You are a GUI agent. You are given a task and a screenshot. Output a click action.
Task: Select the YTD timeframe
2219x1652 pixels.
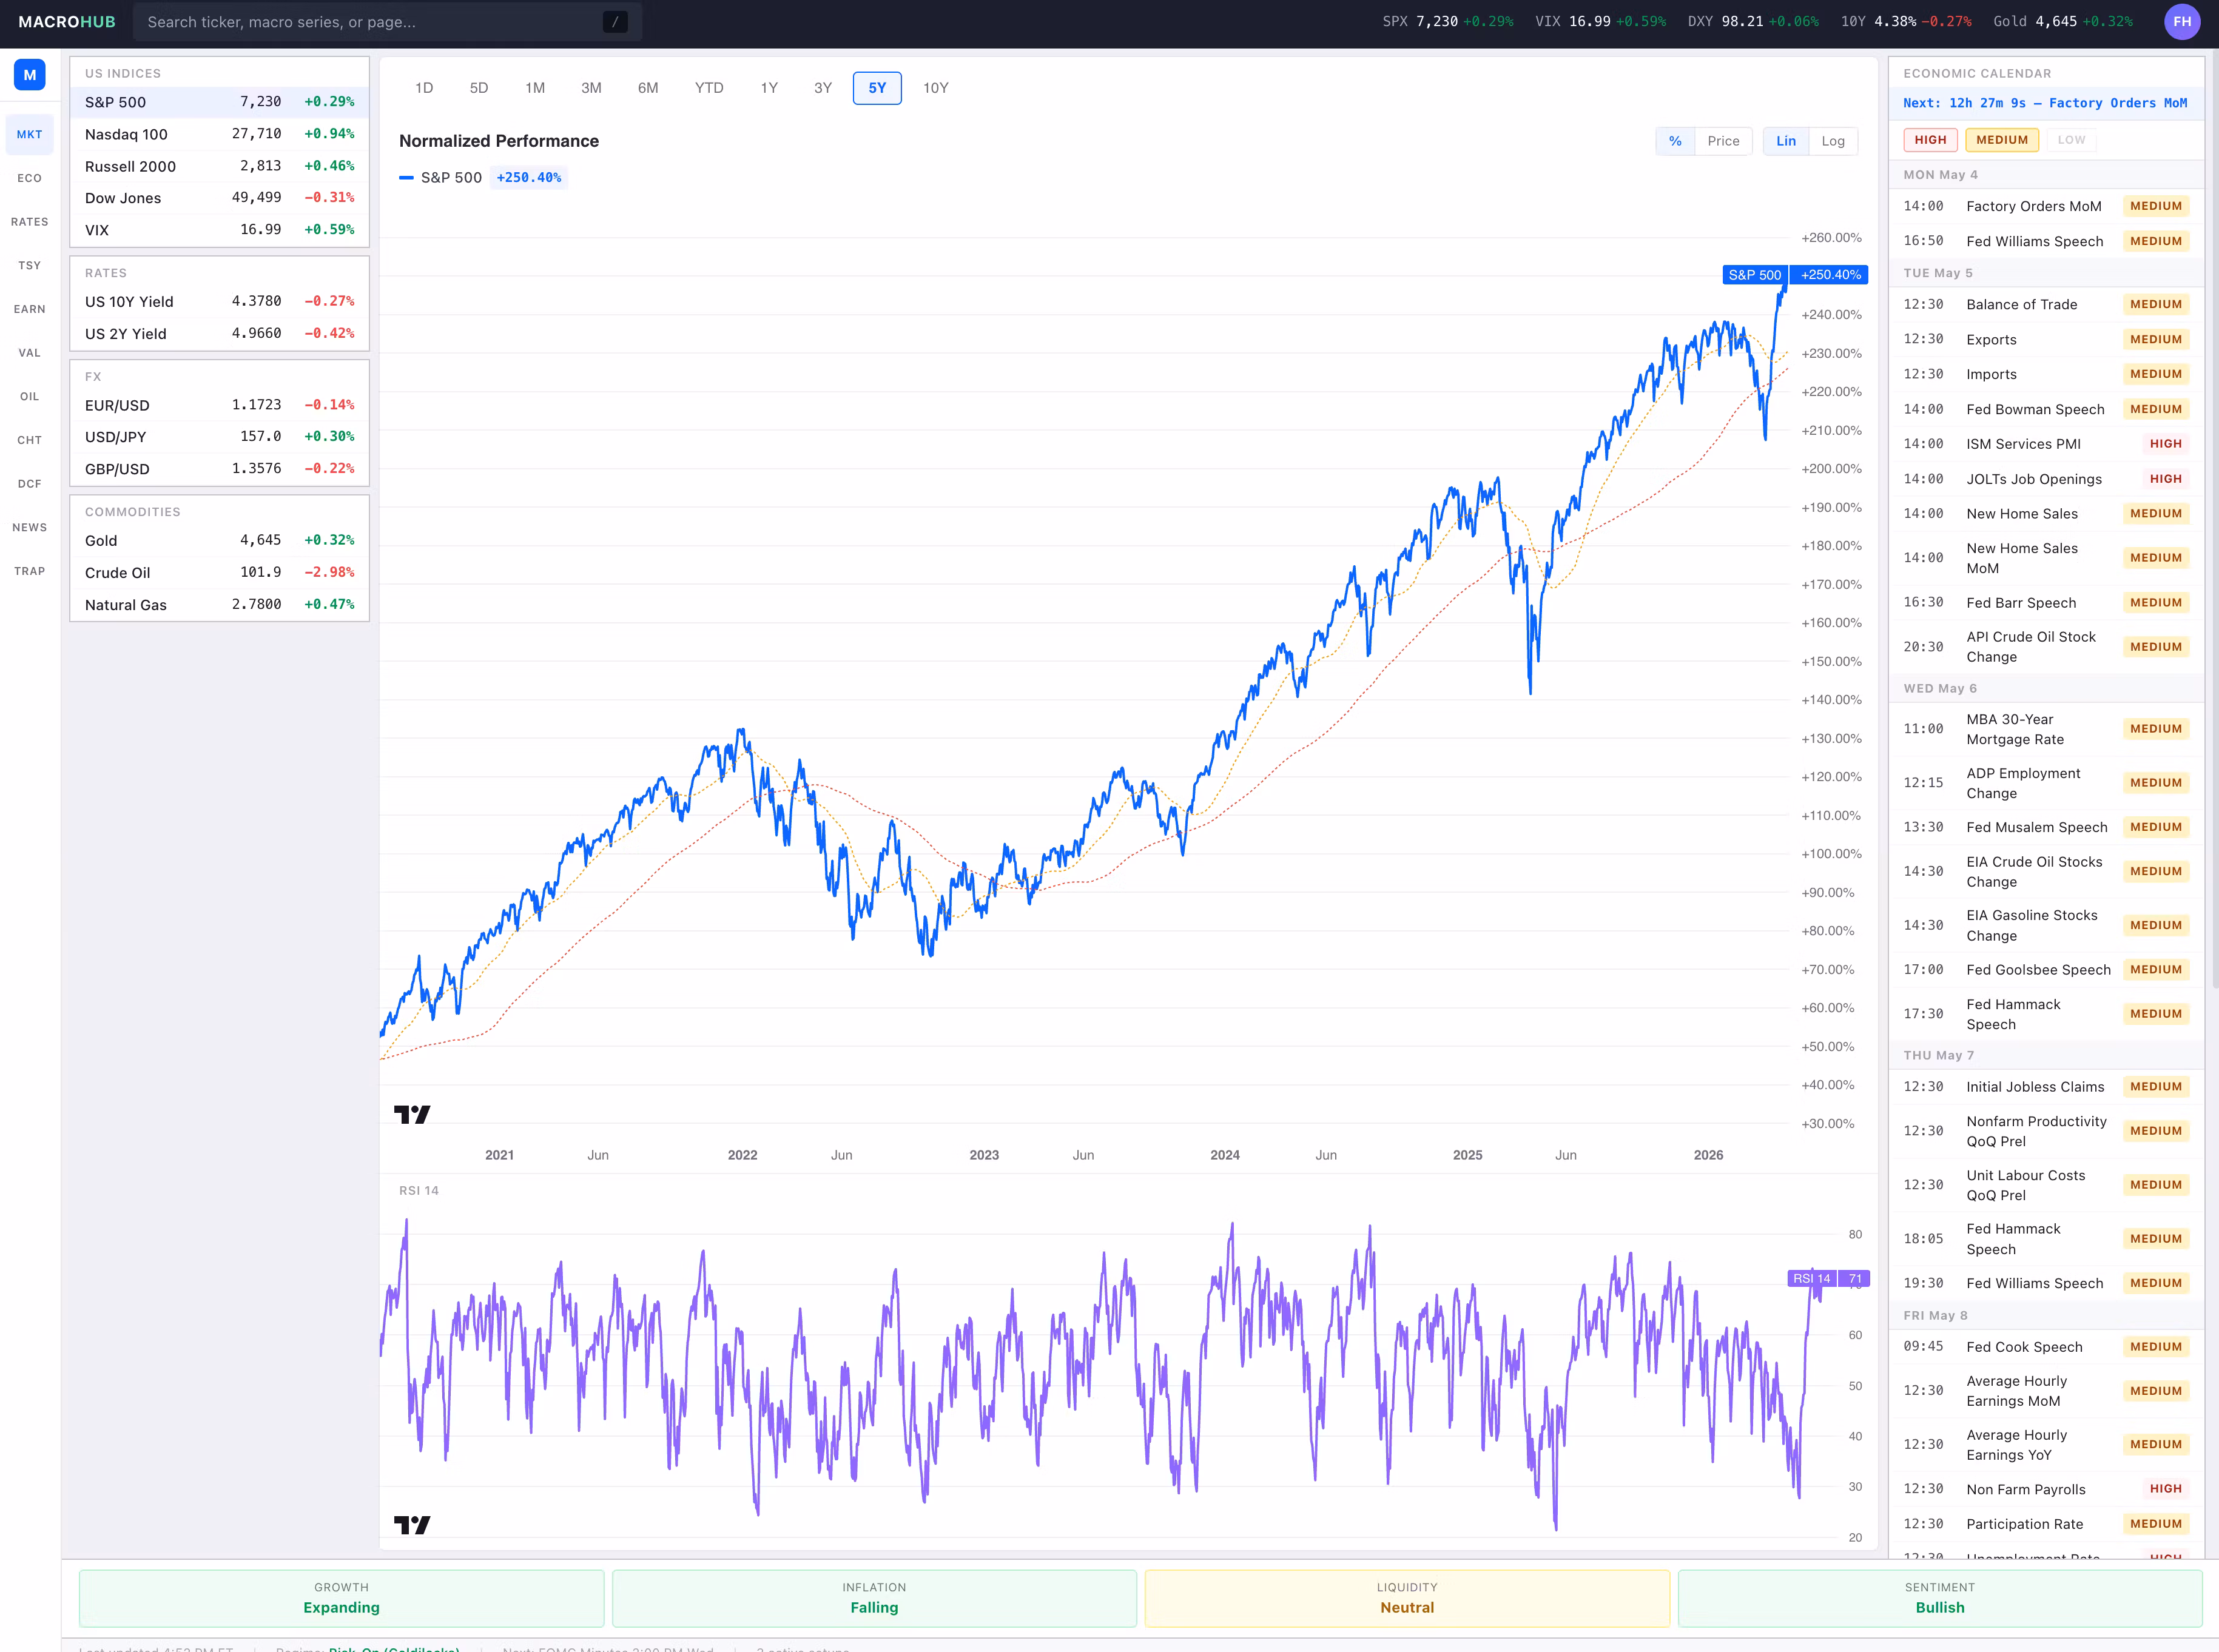point(709,88)
